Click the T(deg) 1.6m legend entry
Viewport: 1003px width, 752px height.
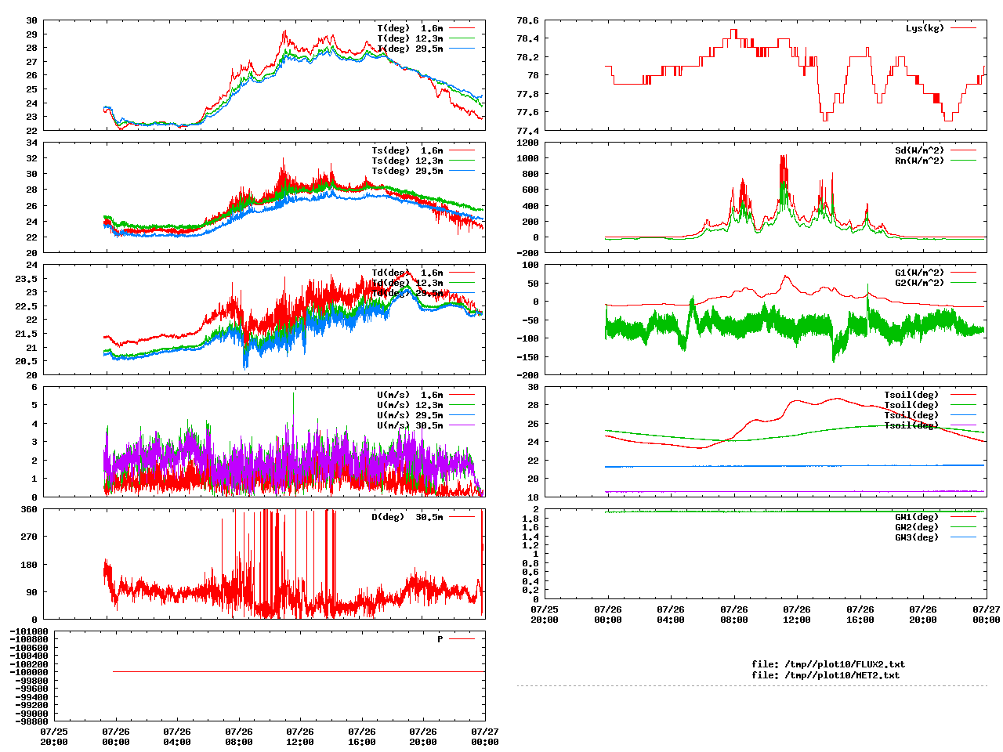(x=410, y=28)
